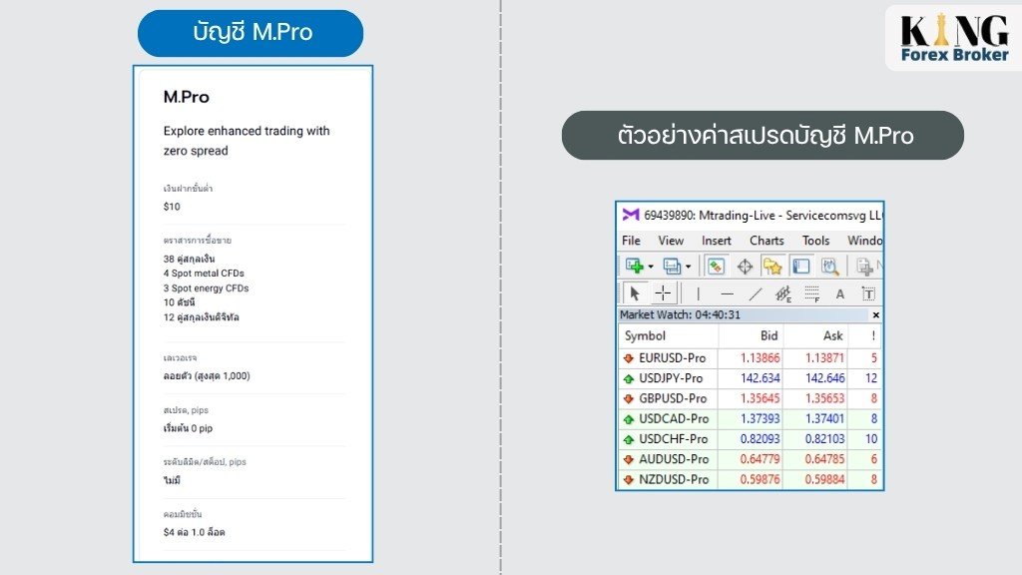Expand the Profiles dropdown arrow
Image resolution: width=1022 pixels, height=575 pixels.
click(688, 267)
